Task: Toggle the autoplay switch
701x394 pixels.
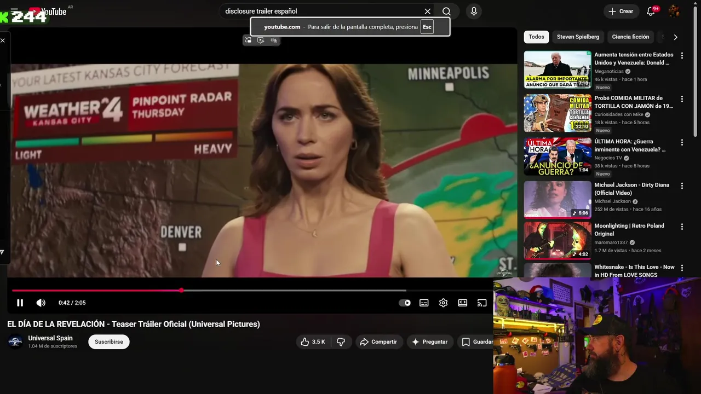Action: pyautogui.click(x=405, y=303)
